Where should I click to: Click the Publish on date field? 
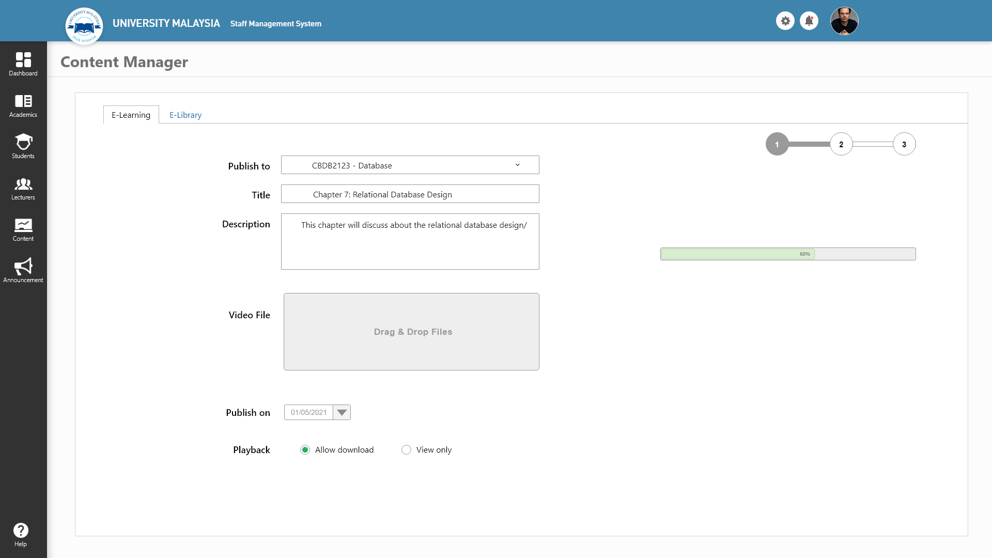point(308,412)
